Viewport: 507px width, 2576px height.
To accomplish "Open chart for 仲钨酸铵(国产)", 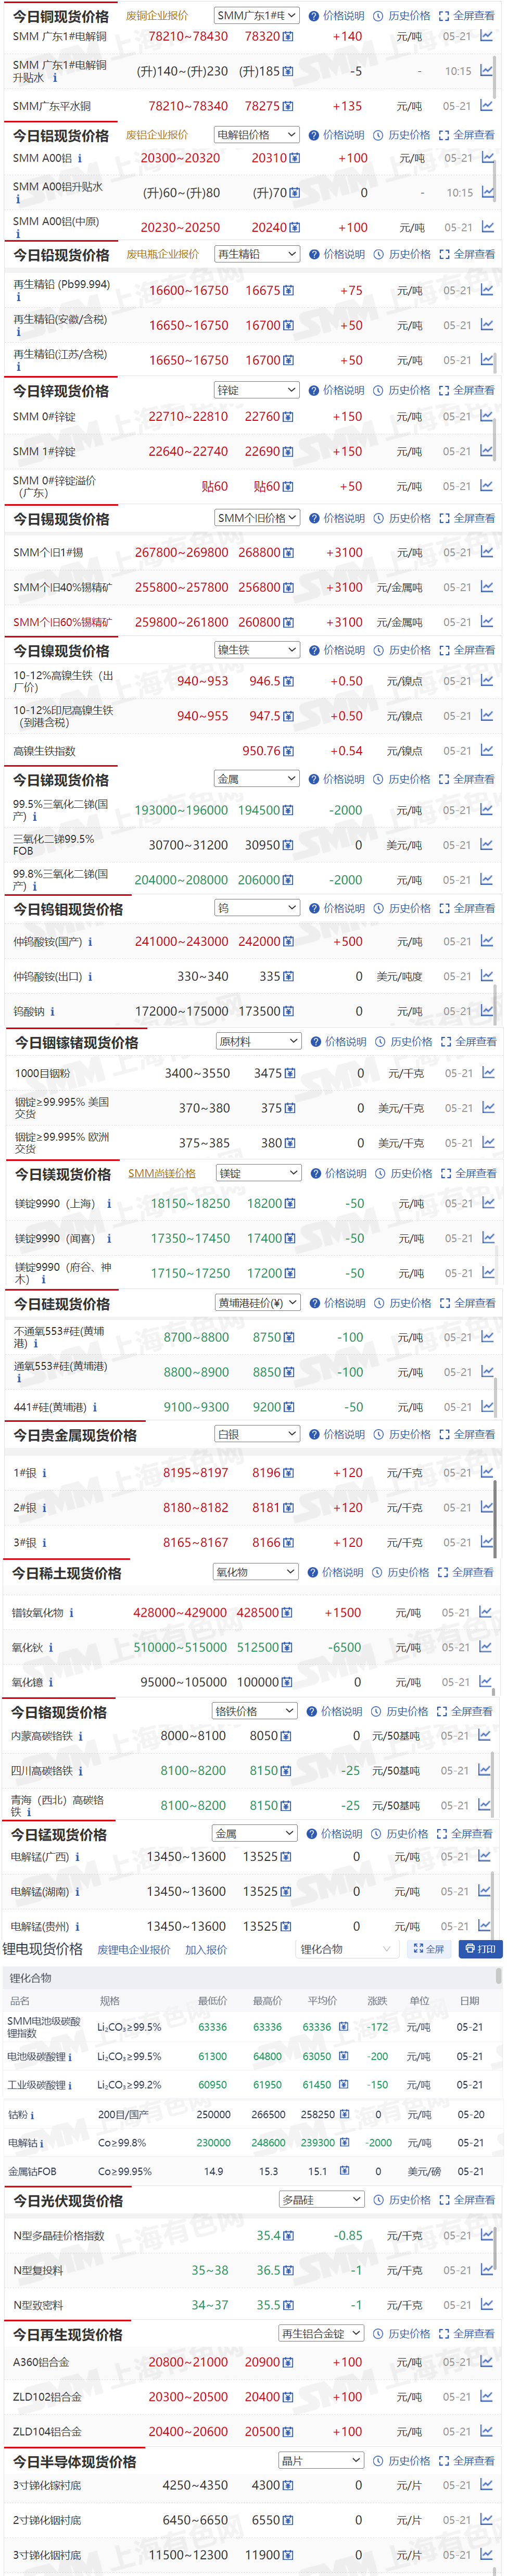I will pyautogui.click(x=486, y=941).
